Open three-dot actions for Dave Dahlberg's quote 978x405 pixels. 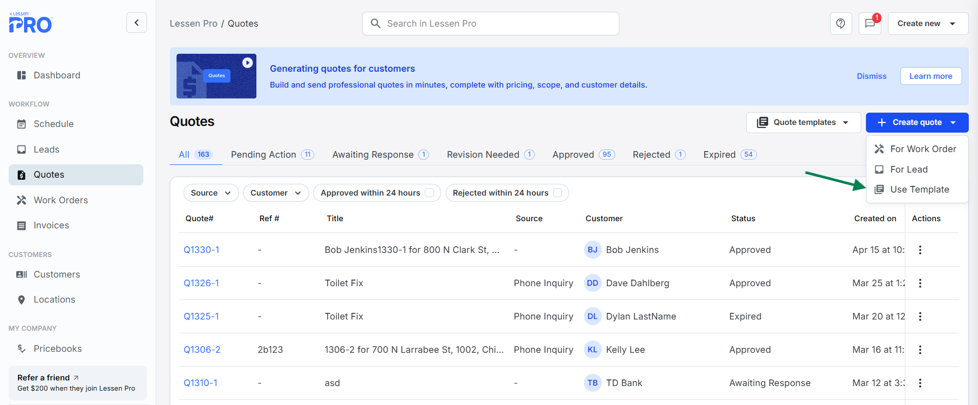coord(920,283)
